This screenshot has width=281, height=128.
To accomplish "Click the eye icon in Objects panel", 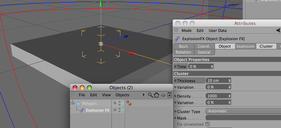I will [163, 95].
